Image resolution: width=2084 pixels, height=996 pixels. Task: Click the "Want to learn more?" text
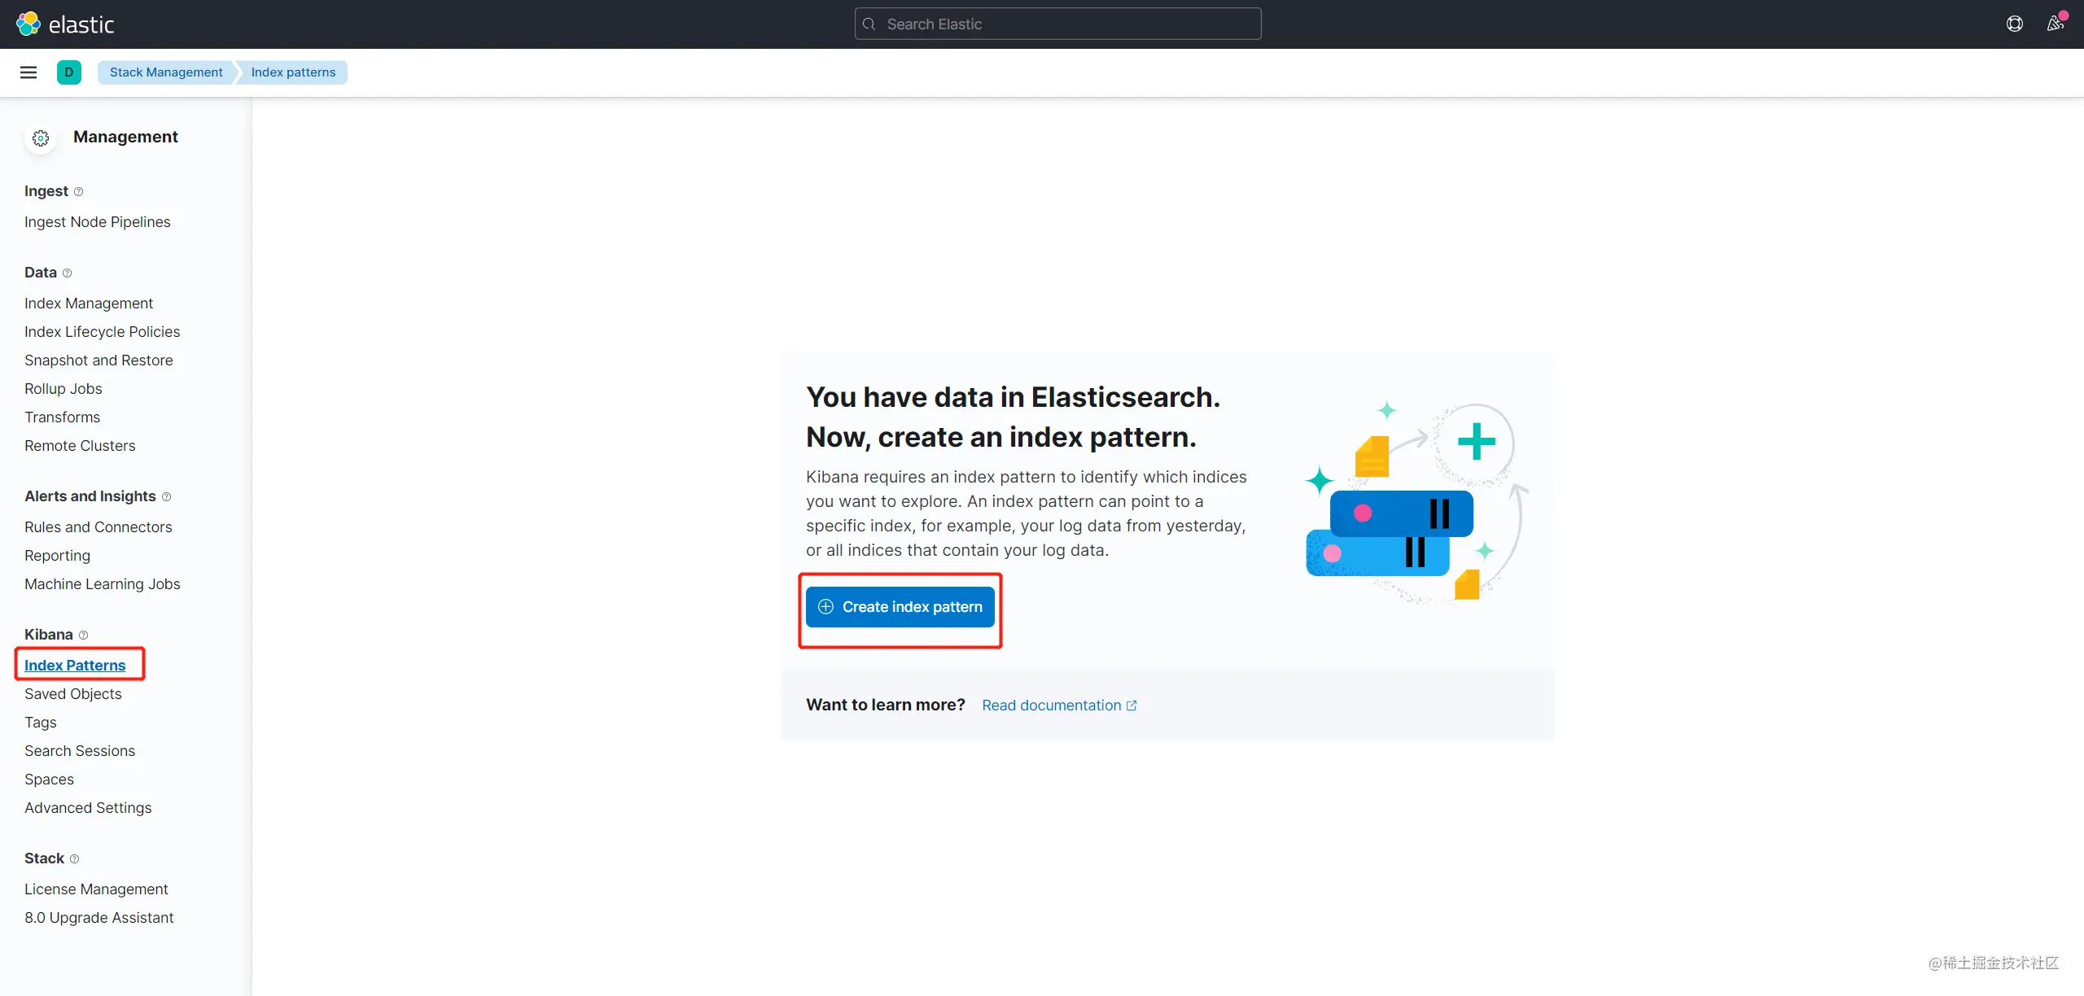[886, 705]
